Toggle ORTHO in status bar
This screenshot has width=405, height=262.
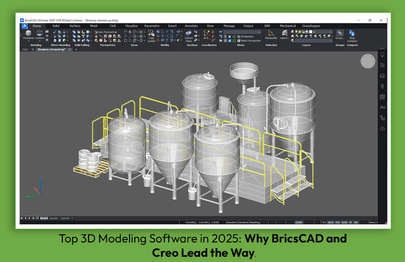[x=281, y=222]
